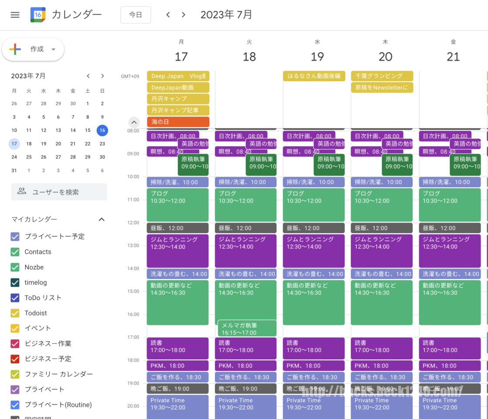Click the GMT+09 timezone label
This screenshot has width=488, height=419.
click(x=130, y=76)
